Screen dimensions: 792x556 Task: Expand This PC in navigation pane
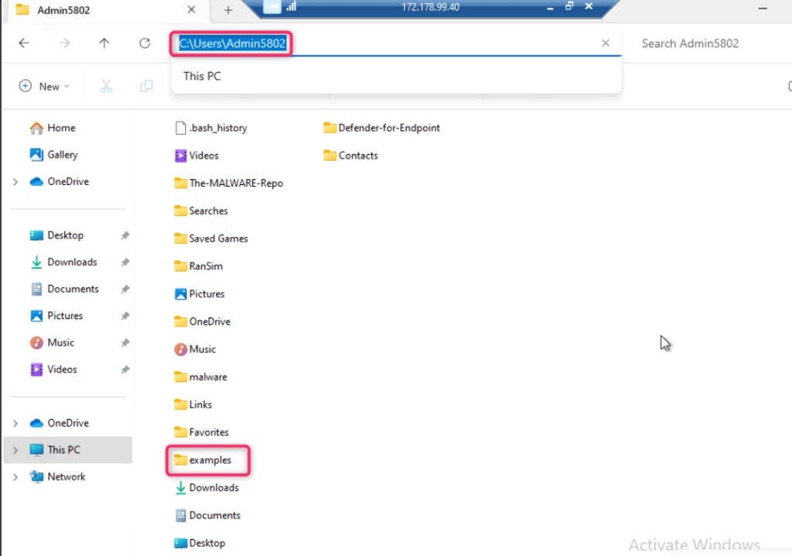pos(15,450)
